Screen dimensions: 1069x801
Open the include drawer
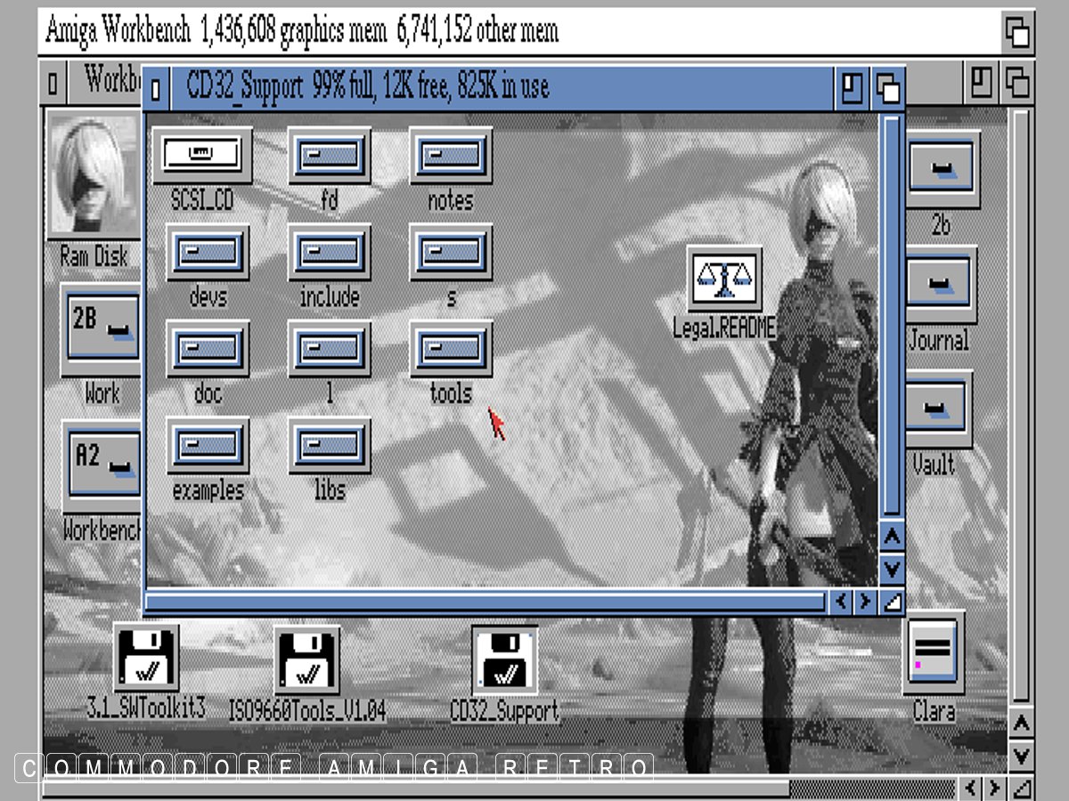click(x=329, y=253)
